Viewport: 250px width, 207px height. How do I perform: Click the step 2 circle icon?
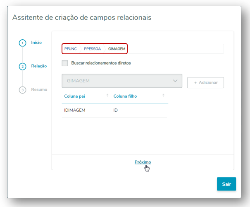(22, 66)
